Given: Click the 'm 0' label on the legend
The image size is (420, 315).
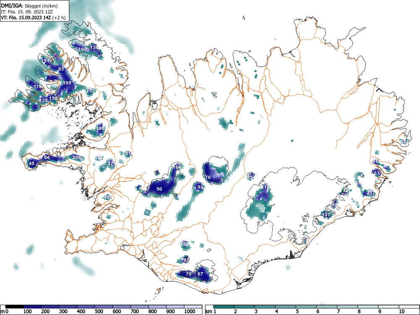Looking at the screenshot, I should pos(5,312).
